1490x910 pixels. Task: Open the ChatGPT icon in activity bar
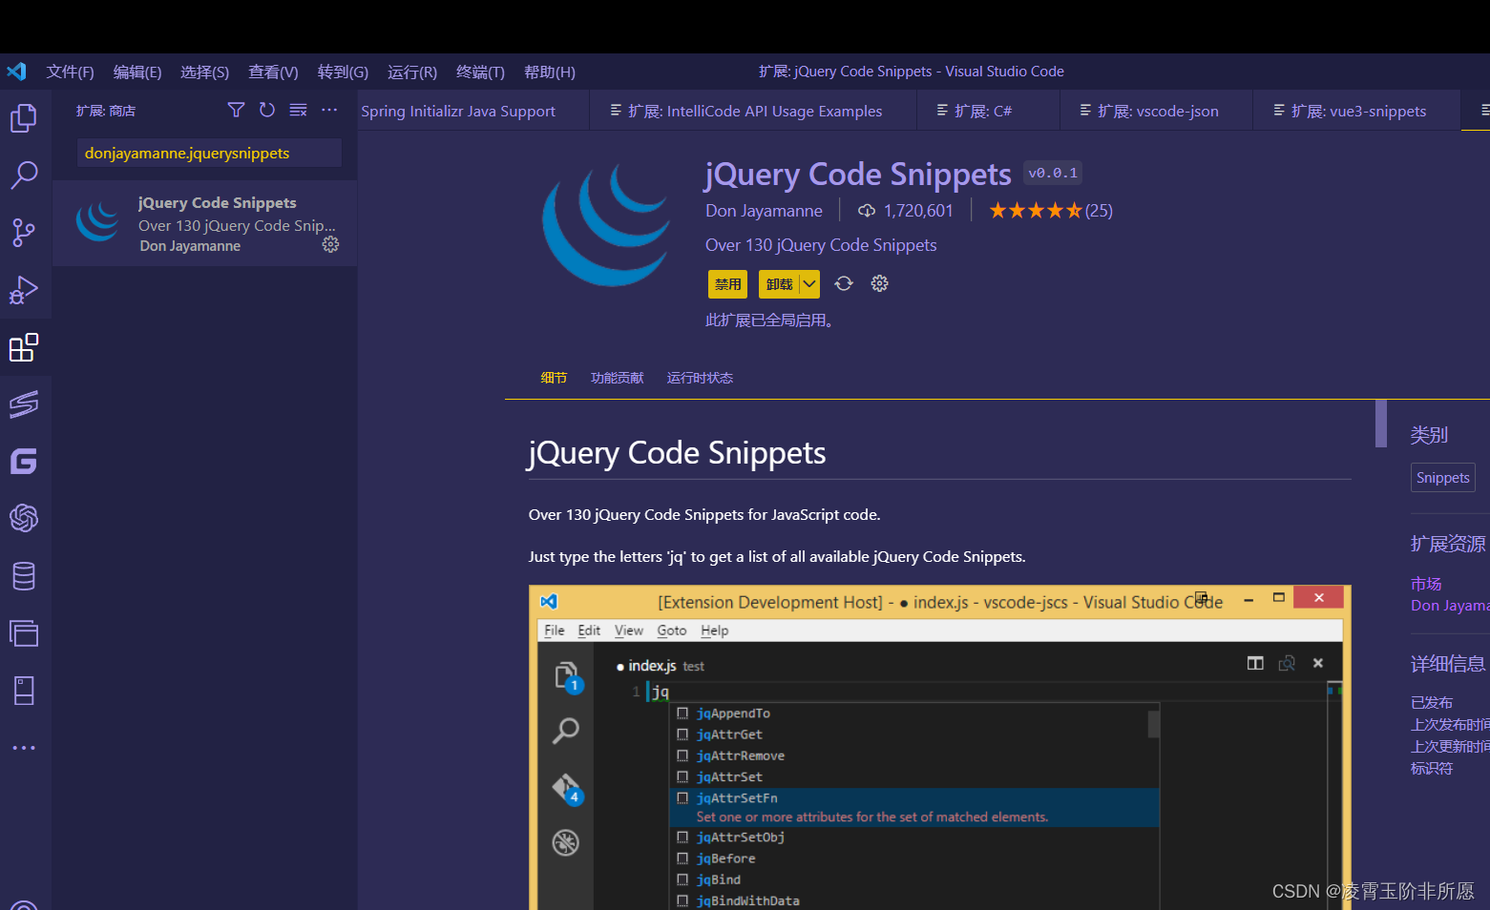(x=24, y=518)
